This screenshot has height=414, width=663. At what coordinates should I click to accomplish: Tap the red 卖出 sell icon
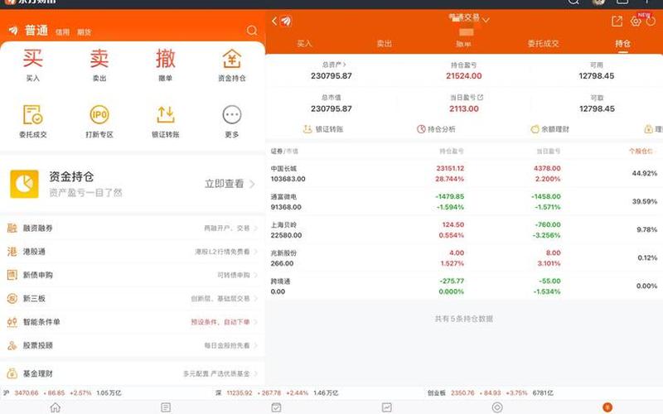[99, 58]
